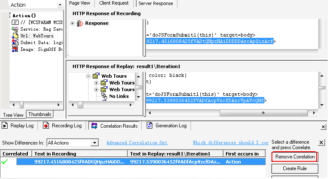Click the Service: Reg Save step icon

point(16,29)
